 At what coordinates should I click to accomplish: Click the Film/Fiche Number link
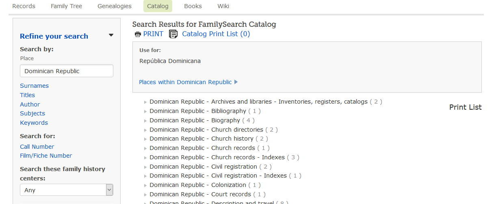pyautogui.click(x=46, y=156)
